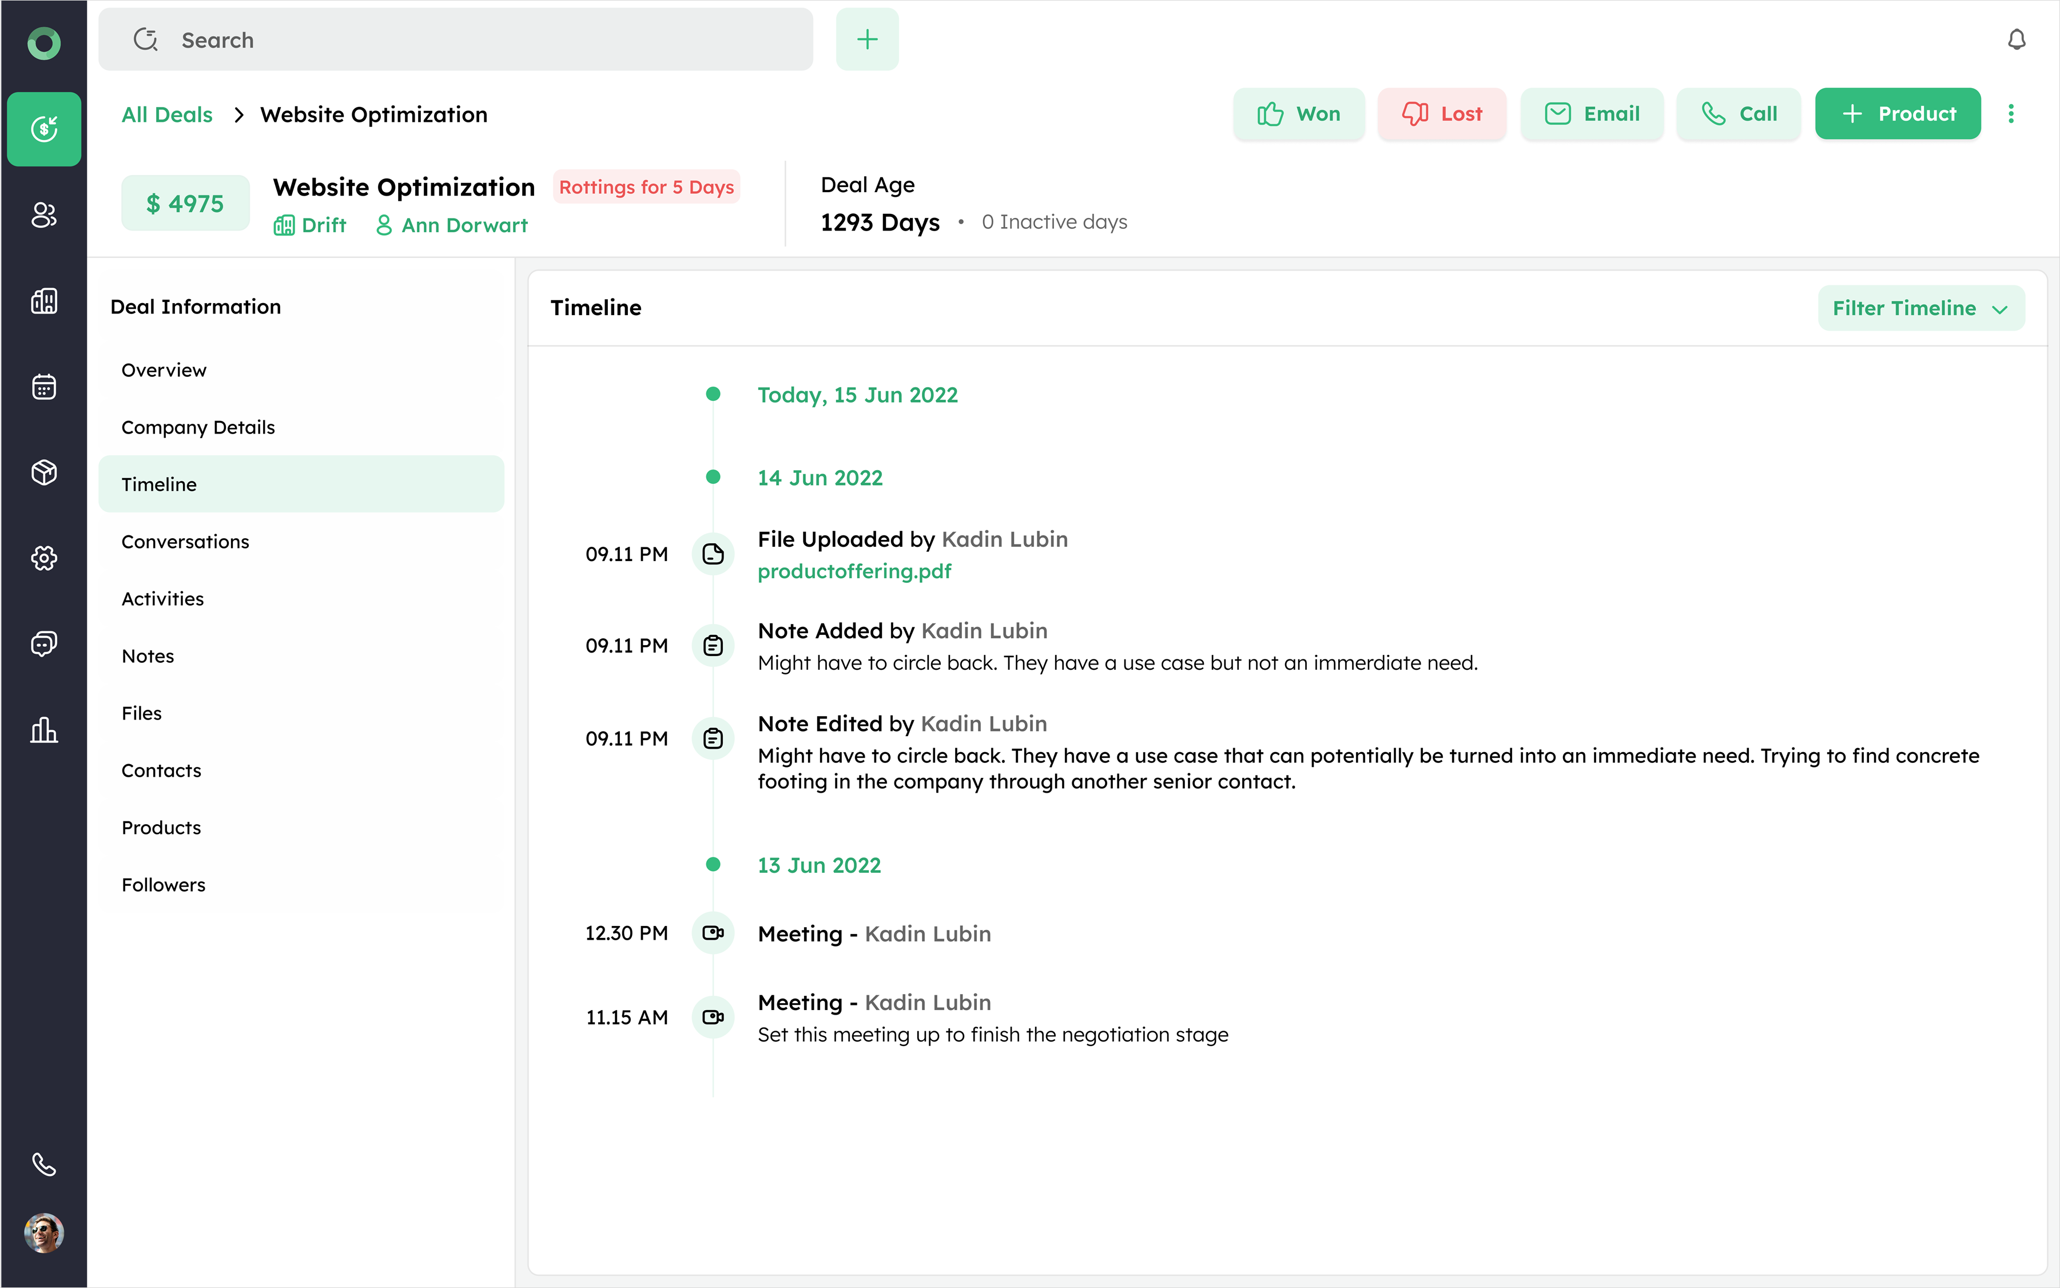
Task: Click the green plus quick-add button
Action: 867,40
